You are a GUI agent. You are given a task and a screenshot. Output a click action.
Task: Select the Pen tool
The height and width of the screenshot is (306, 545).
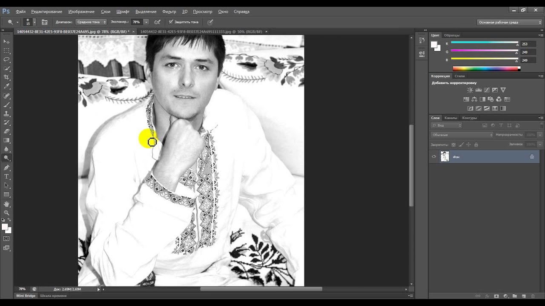pyautogui.click(x=6, y=167)
